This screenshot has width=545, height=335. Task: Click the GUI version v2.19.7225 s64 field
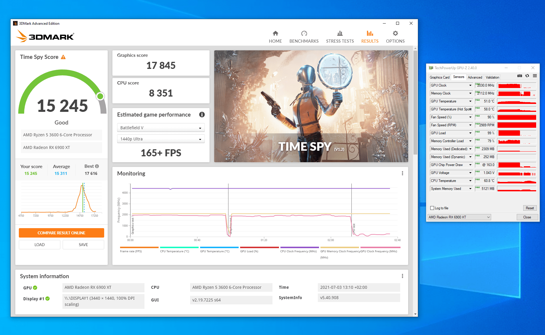pos(231,300)
